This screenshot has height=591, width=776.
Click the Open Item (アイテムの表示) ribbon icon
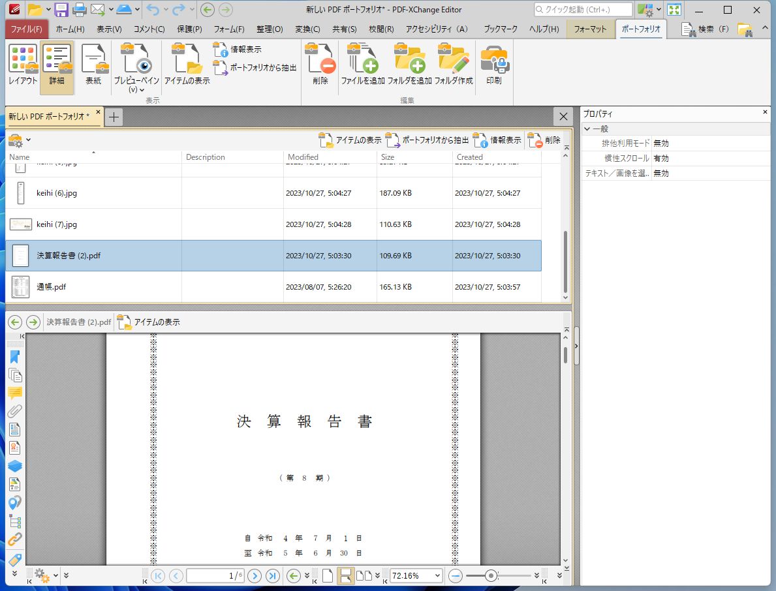pos(187,64)
